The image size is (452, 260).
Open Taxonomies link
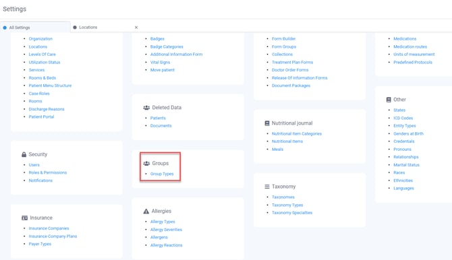283,197
